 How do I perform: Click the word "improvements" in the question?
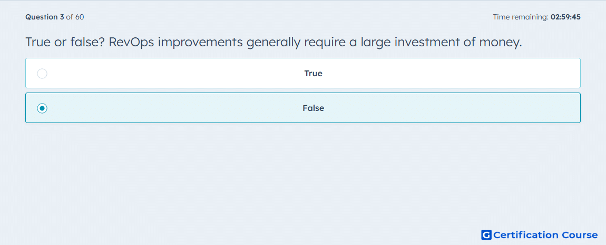coord(200,43)
